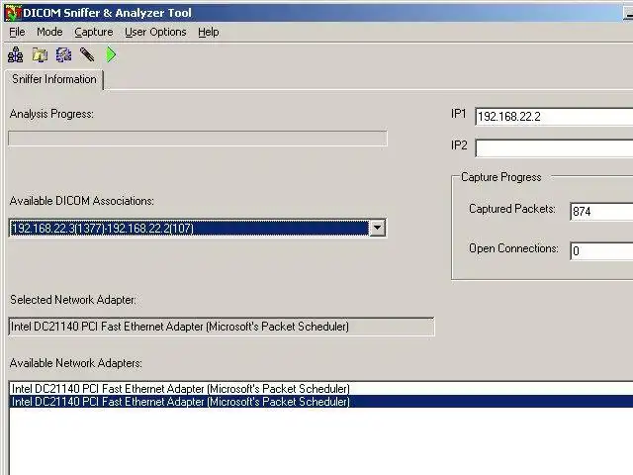The width and height of the screenshot is (633, 475).
Task: Select association 192.168.22.3(1377)-192.168.22.2(107)
Action: tap(189, 229)
